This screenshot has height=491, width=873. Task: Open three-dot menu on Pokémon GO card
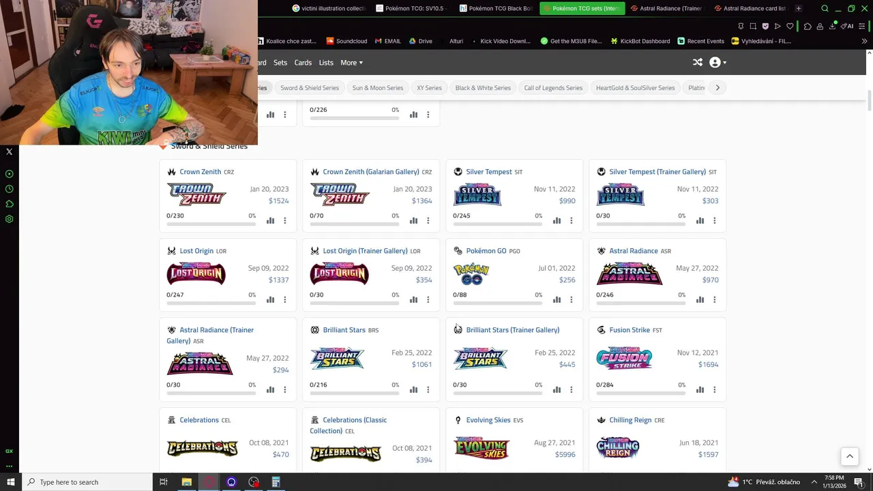pos(572,299)
